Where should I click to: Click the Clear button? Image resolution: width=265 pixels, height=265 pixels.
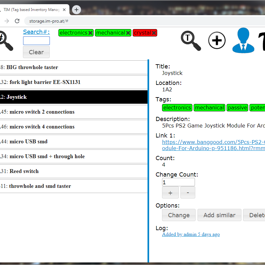click(x=36, y=52)
